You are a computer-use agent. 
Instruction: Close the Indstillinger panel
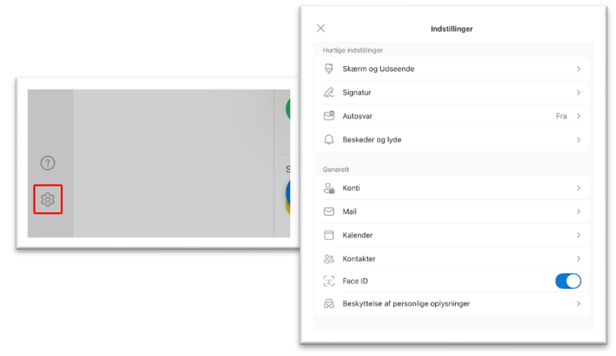coord(320,28)
